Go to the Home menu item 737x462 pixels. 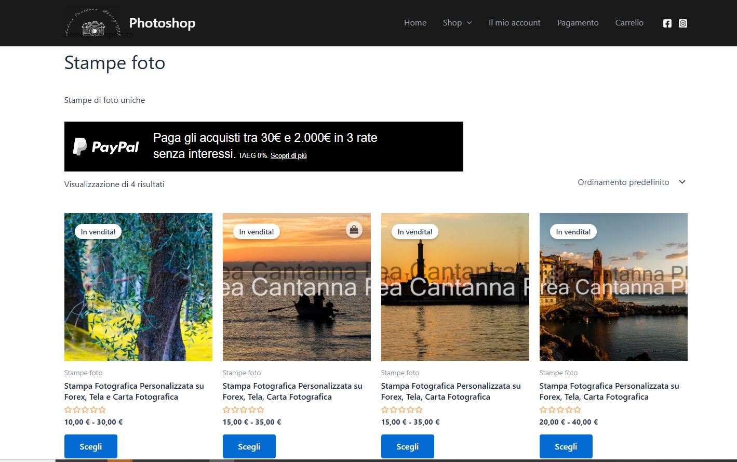(415, 23)
